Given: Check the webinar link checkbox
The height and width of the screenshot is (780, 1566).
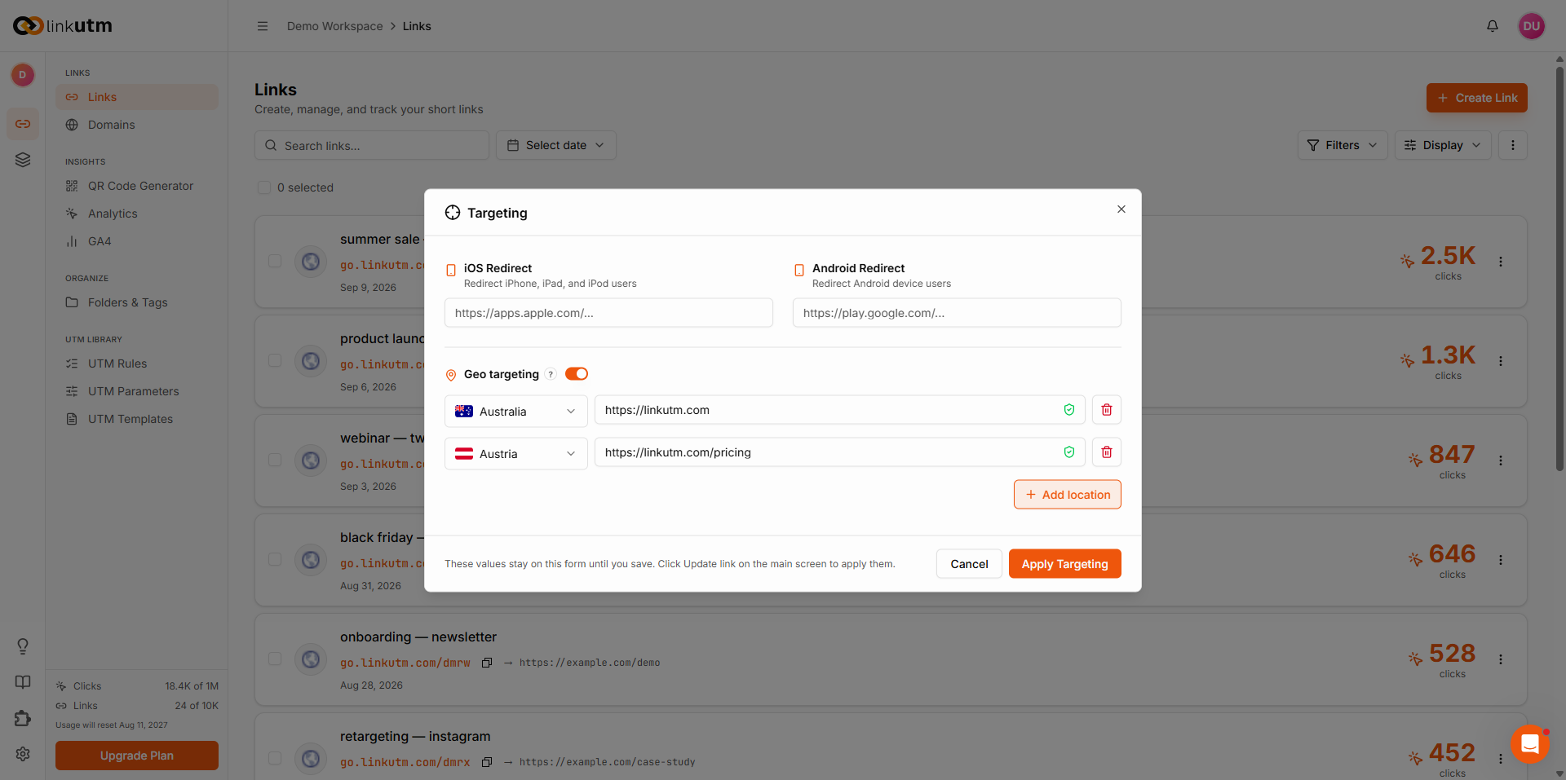Looking at the screenshot, I should coord(275,461).
